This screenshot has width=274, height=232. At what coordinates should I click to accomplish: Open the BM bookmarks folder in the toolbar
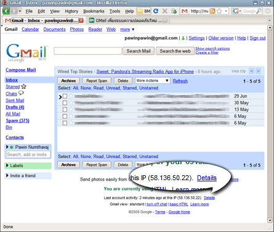pyautogui.click(x=144, y=11)
